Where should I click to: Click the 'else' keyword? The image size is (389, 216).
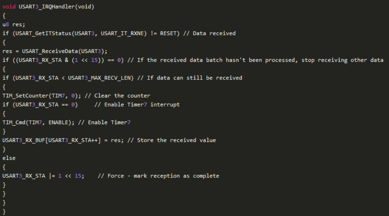[9, 158]
